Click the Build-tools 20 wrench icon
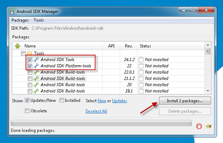Screen dimensions: 223x143 coord(36,85)
